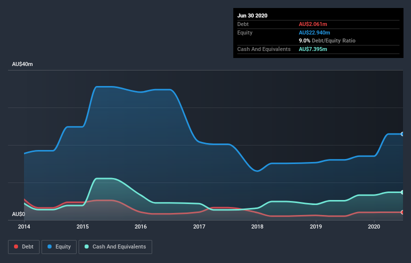Click the 2020 x-axis label
This screenshot has height=263, width=411.
point(374,226)
